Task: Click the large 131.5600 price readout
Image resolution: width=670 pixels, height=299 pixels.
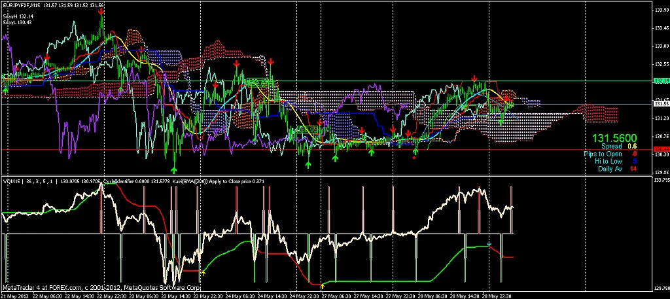Action: tap(614, 138)
